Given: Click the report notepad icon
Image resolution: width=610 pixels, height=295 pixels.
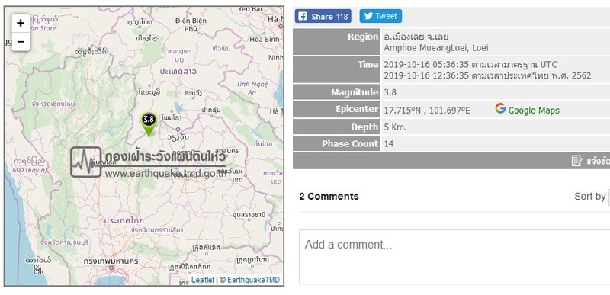Looking at the screenshot, I should tap(577, 161).
